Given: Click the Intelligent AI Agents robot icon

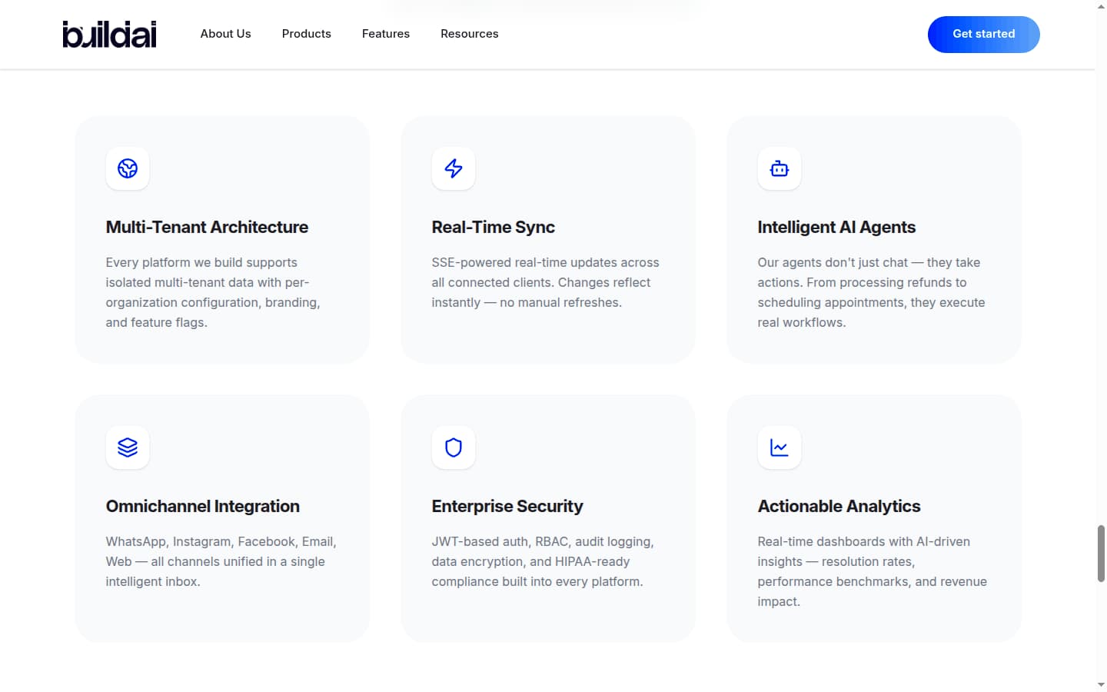Looking at the screenshot, I should [780, 168].
